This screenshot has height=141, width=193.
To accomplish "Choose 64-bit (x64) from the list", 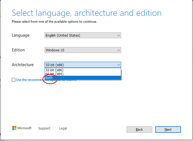I will tap(83, 74).
